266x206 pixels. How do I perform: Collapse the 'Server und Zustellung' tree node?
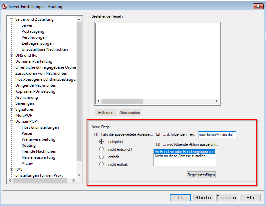12,20
